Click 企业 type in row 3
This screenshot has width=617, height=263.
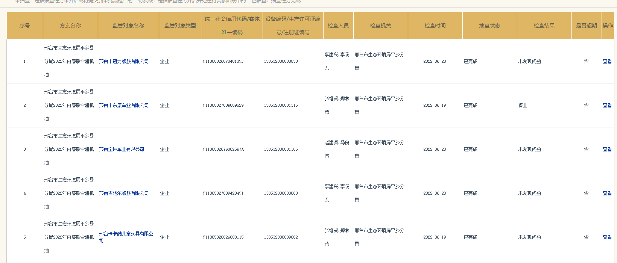point(165,149)
